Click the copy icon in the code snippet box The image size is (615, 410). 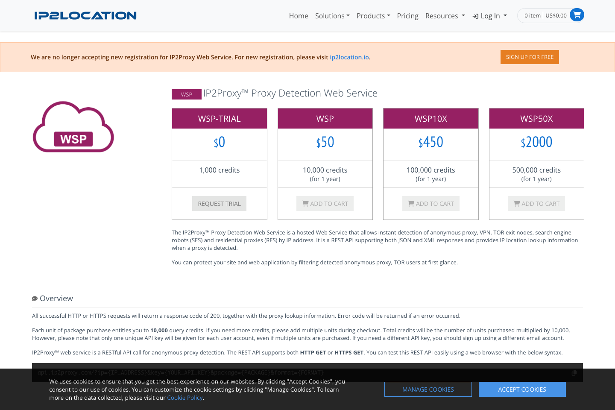574,372
